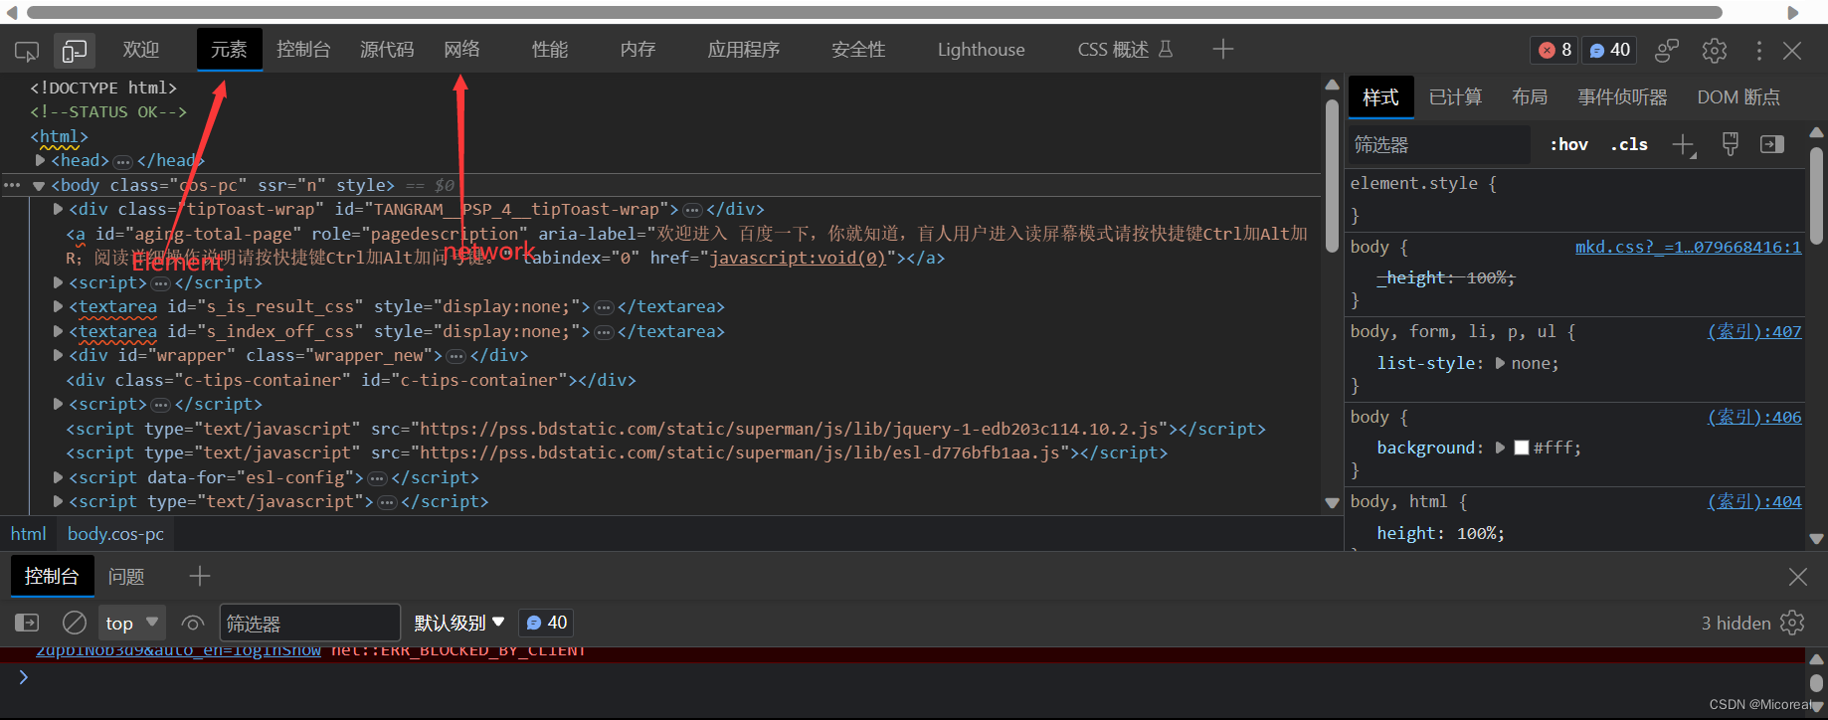The height and width of the screenshot is (720, 1828).
Task: Toggle .cls class editor
Action: coord(1629,145)
